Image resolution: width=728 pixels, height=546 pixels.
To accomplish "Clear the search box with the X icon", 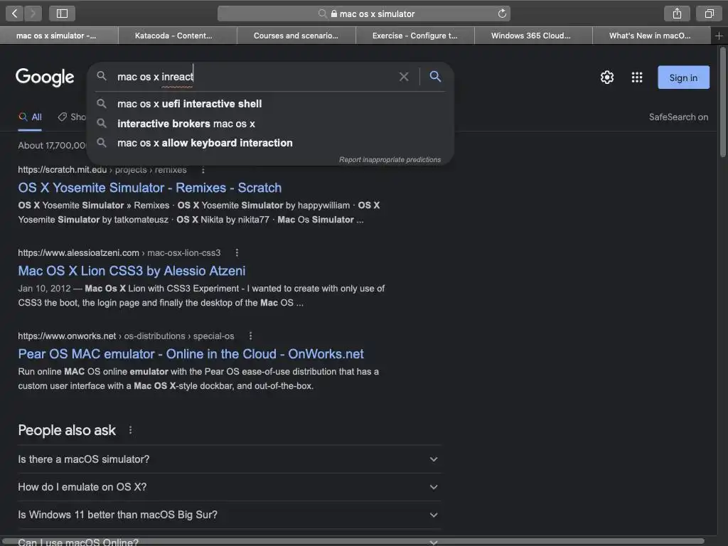I will (x=404, y=77).
